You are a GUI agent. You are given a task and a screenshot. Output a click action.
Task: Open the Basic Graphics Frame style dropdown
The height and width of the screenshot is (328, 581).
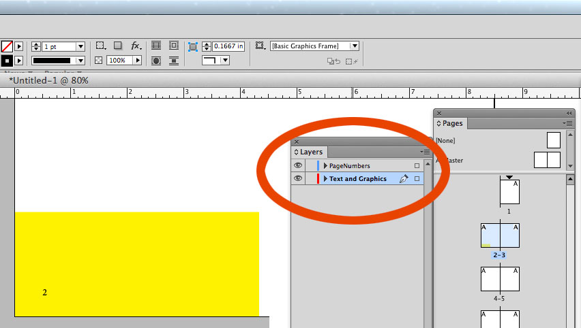355,46
